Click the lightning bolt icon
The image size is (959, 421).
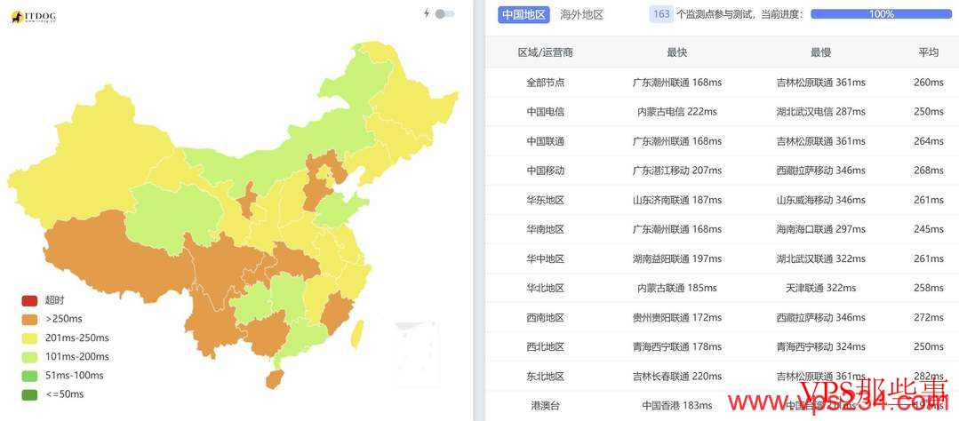click(x=427, y=13)
